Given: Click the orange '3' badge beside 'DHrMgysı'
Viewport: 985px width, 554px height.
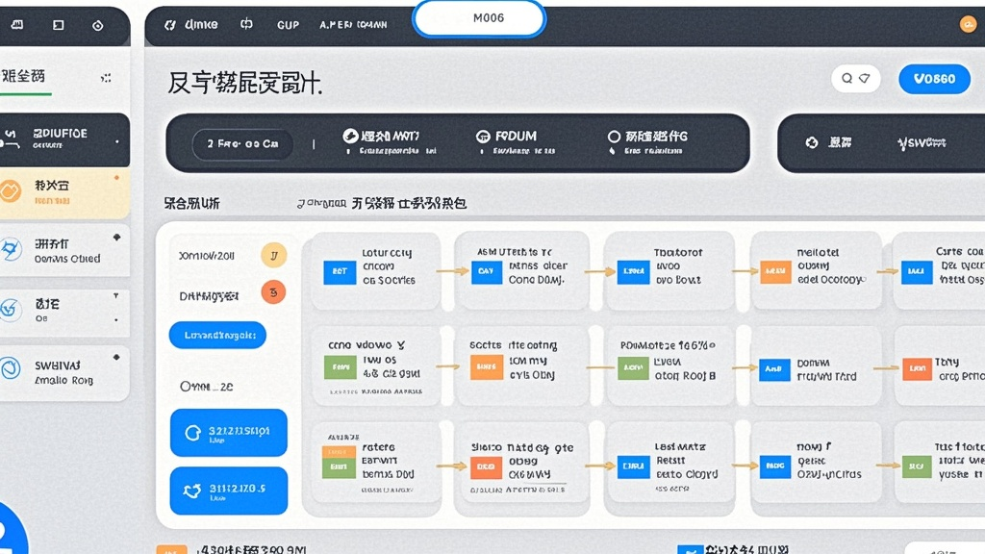Looking at the screenshot, I should (273, 292).
